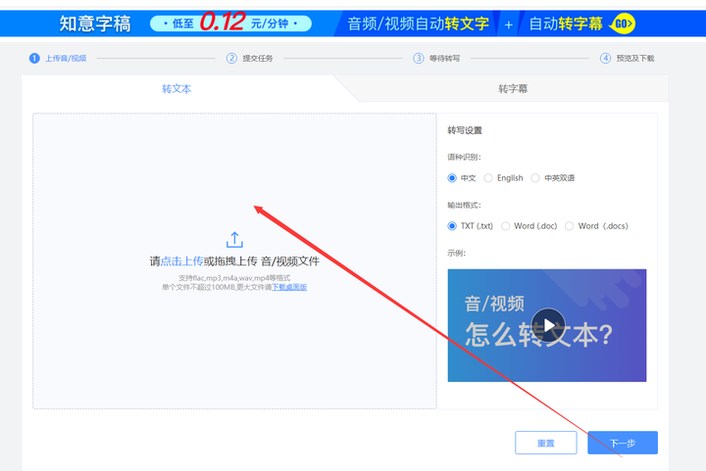The width and height of the screenshot is (706, 471).
Task: Click the 语种识别 label
Action: click(x=464, y=158)
